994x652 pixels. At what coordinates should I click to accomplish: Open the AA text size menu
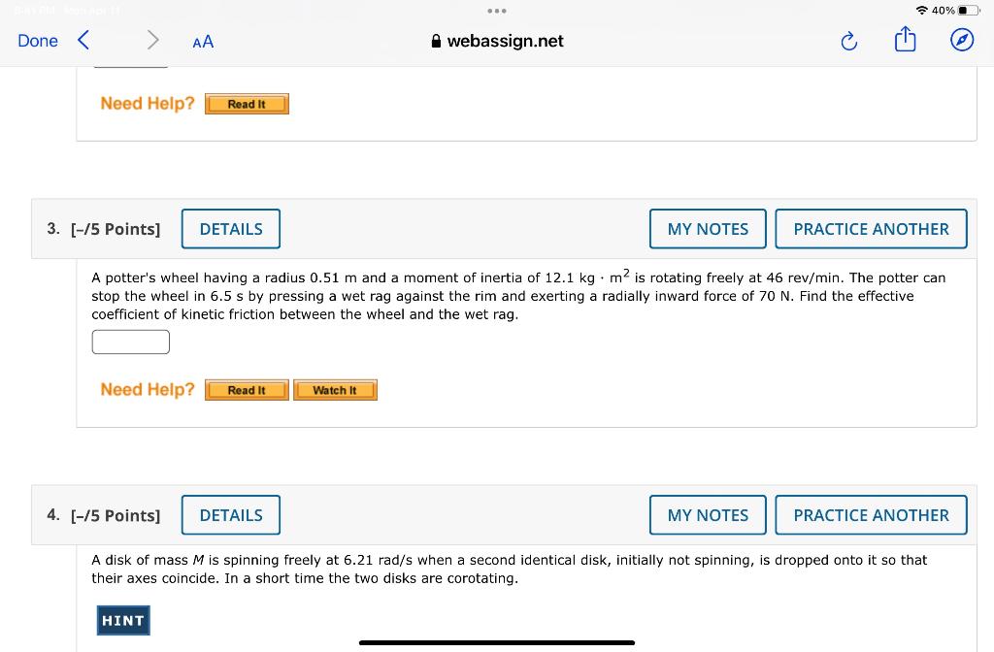click(203, 42)
